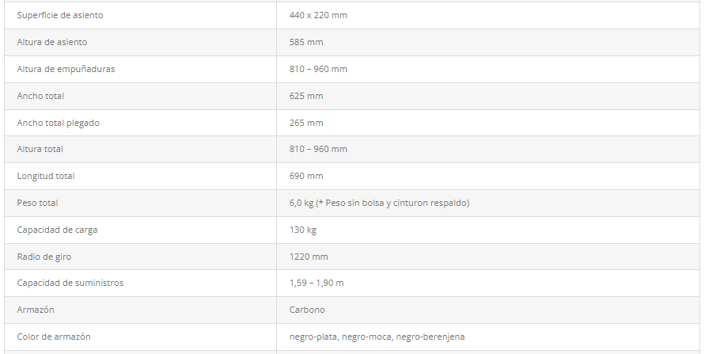Click the "Altura de asiento" row label
705x354 pixels.
click(52, 43)
